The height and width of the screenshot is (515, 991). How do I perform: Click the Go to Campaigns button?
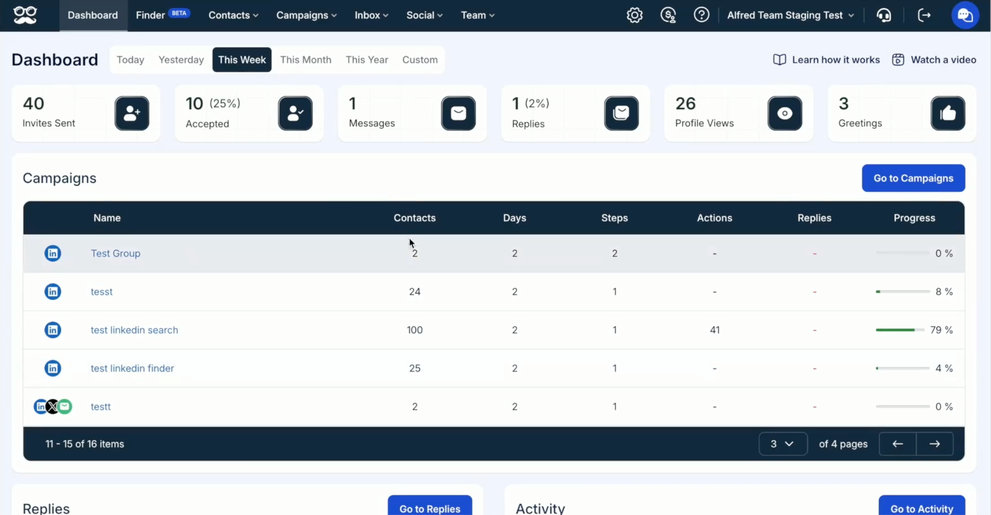913,178
